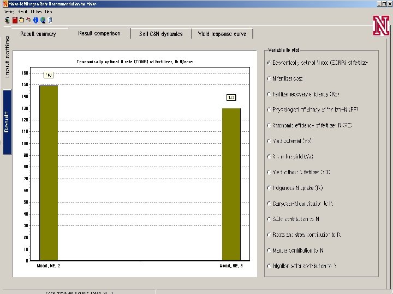Select Roots and straw contribution radio option

click(304, 235)
